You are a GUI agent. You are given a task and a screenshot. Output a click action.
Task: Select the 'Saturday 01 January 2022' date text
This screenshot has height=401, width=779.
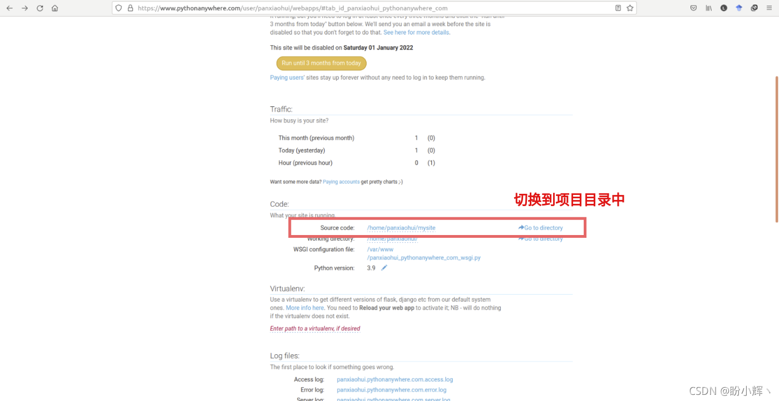tap(378, 47)
